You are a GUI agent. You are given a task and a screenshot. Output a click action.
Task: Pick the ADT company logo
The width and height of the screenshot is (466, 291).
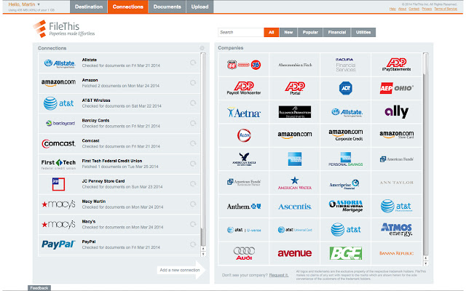[x=346, y=88]
